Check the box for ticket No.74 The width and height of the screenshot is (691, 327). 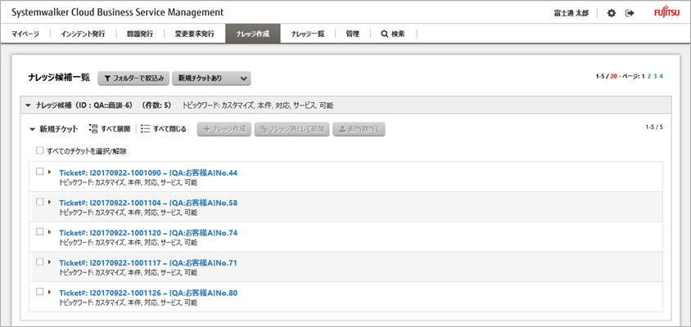coord(39,231)
